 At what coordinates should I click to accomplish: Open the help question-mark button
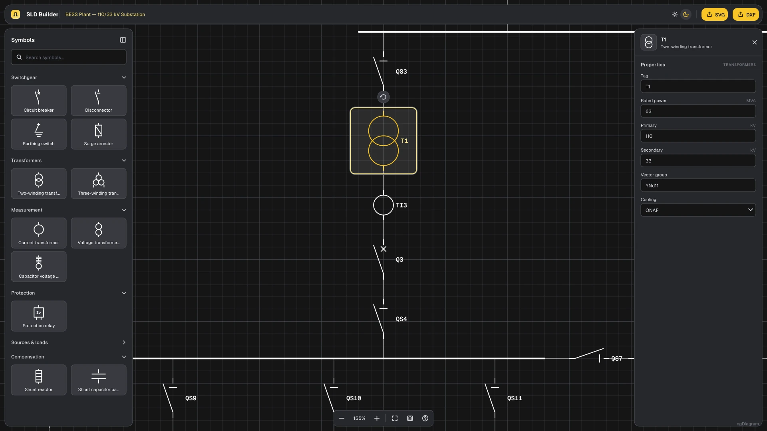click(425, 418)
